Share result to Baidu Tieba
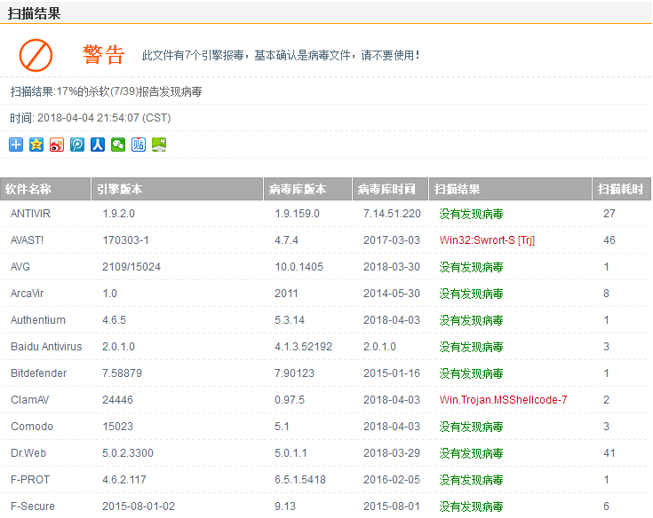The image size is (653, 518). click(x=139, y=145)
